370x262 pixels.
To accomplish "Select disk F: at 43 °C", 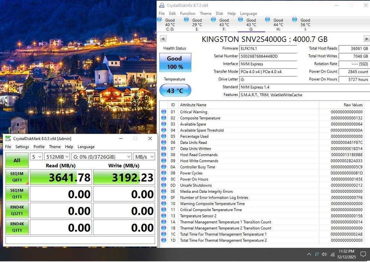I will (224, 24).
